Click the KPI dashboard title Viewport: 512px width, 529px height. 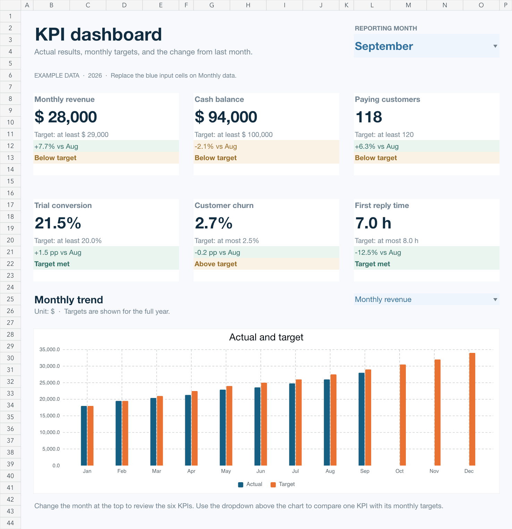pos(99,35)
